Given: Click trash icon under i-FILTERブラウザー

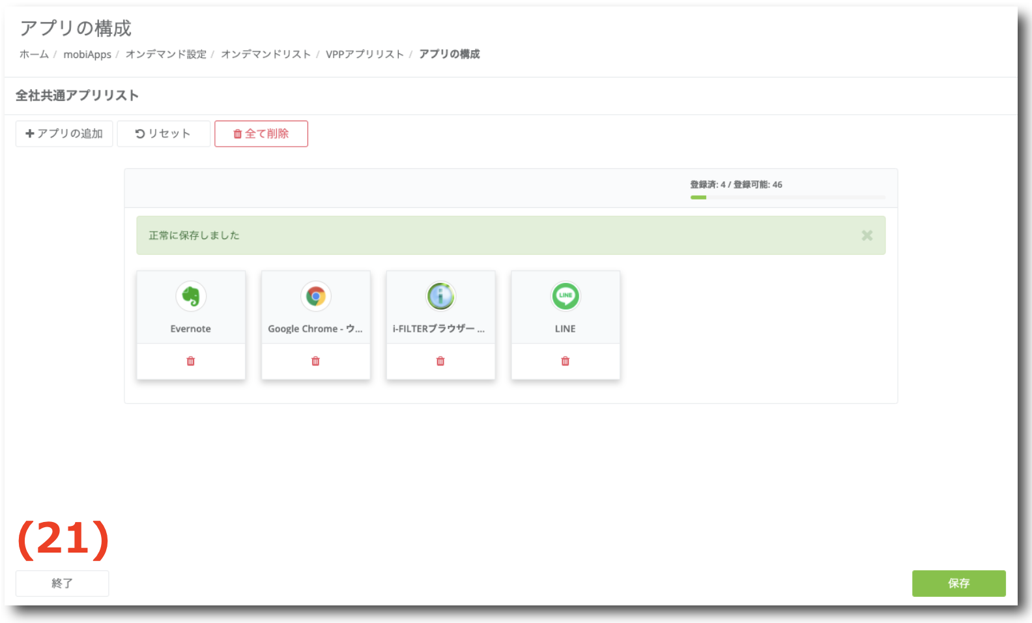Looking at the screenshot, I should (x=440, y=361).
